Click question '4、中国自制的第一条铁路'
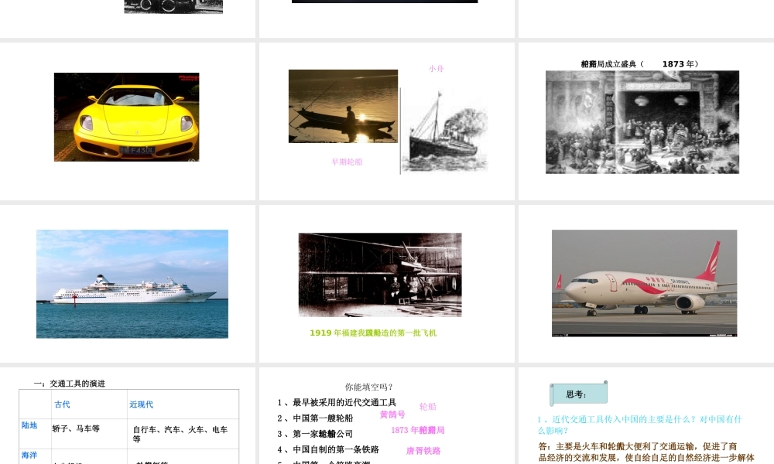 pos(328,450)
